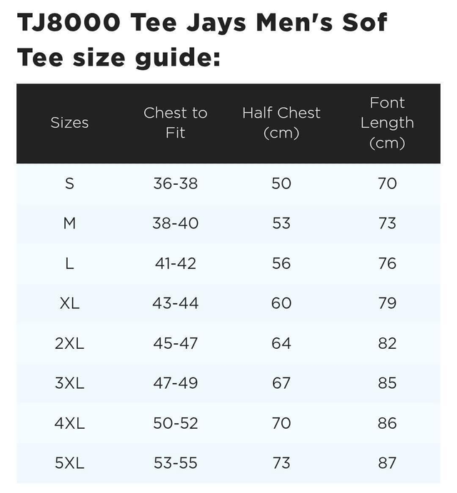Click the "Half Chest (cm)" header
Image resolution: width=457 pixels, height=493 pixels.
pyautogui.click(x=281, y=123)
